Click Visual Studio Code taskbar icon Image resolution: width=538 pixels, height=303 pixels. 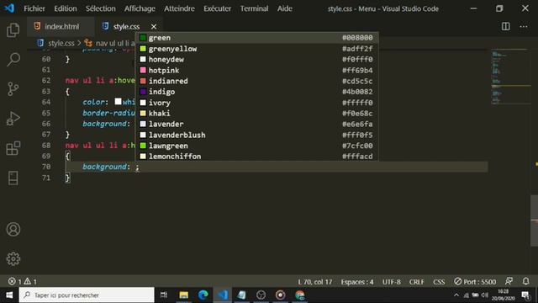(x=222, y=295)
